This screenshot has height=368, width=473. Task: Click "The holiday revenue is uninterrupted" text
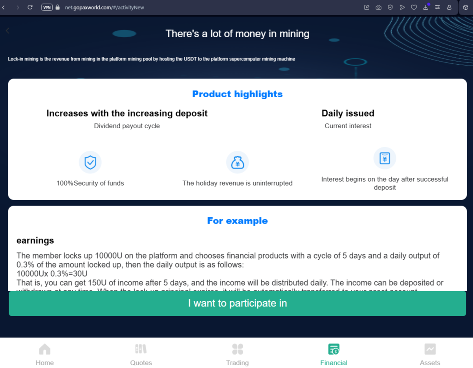tap(237, 183)
